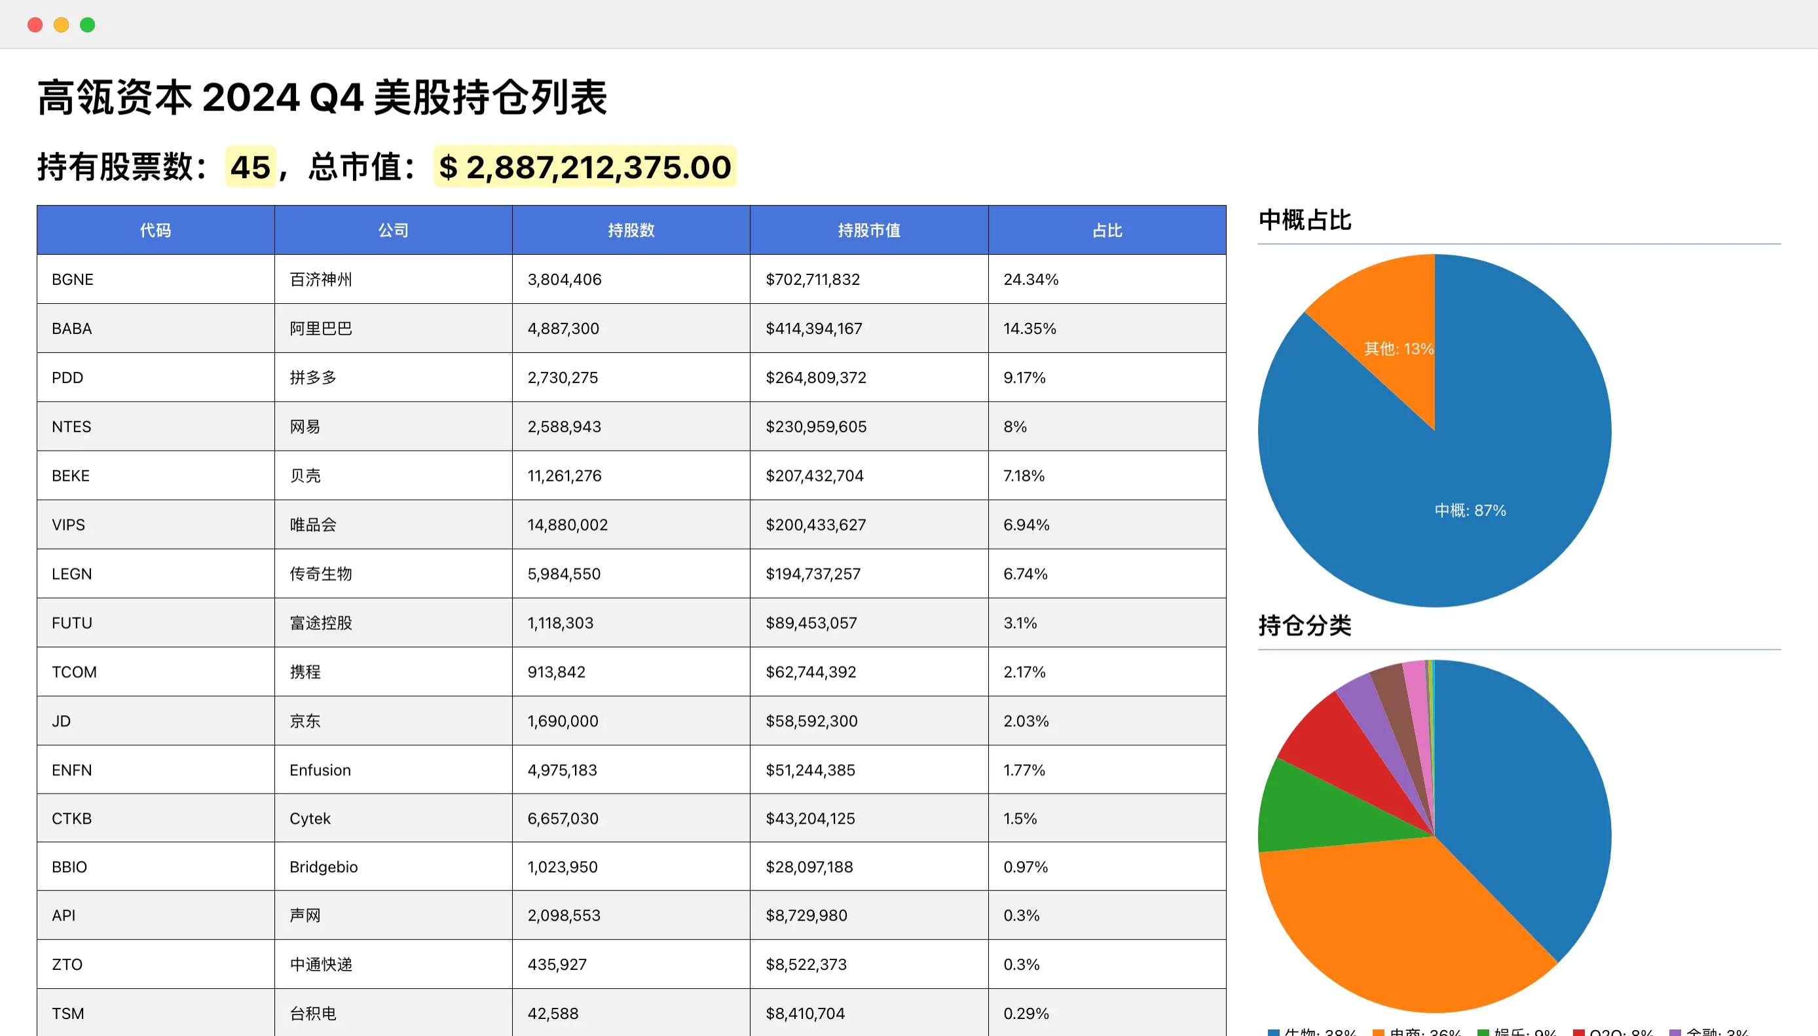The height and width of the screenshot is (1036, 1818).
Task: Click the 占比 column header
Action: pyautogui.click(x=1107, y=230)
